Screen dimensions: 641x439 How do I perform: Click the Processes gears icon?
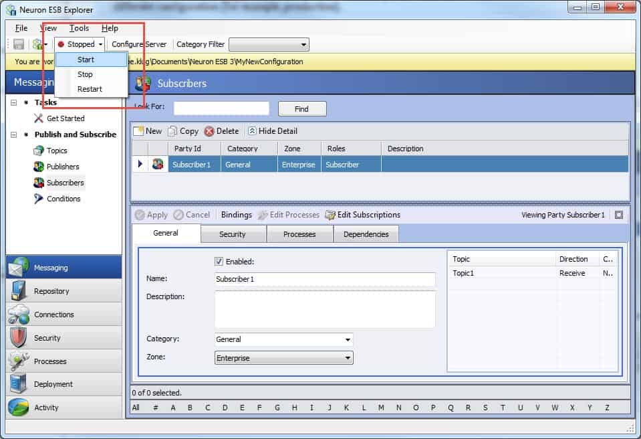pyautogui.click(x=19, y=361)
